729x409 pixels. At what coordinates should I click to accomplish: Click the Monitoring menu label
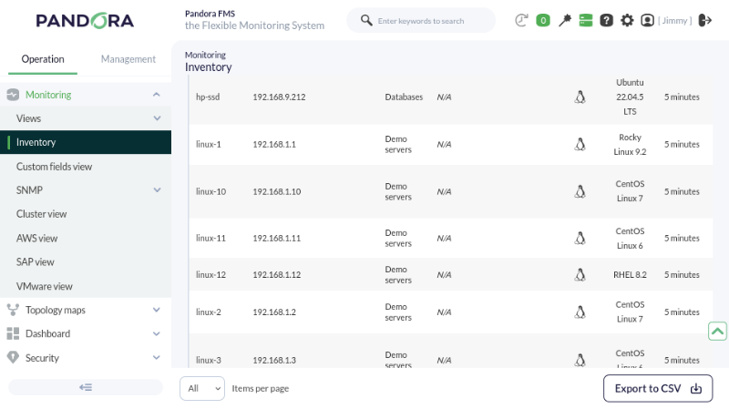[x=48, y=95]
